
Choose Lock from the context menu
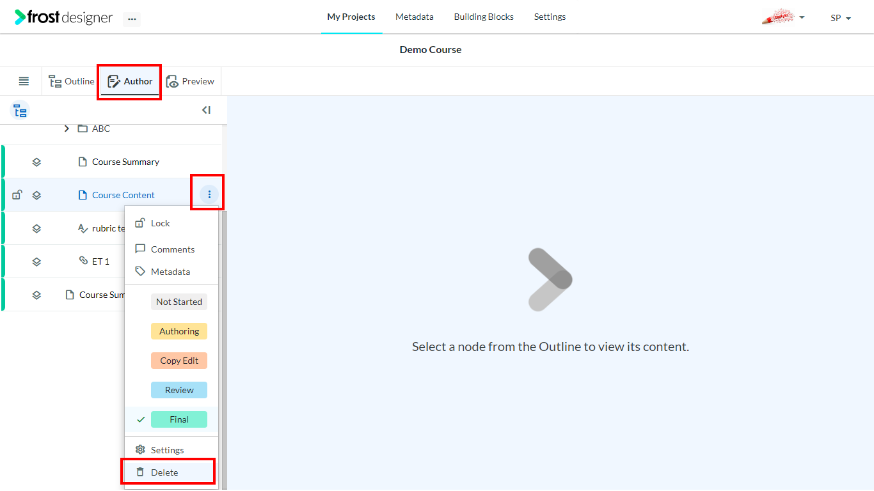point(171,223)
